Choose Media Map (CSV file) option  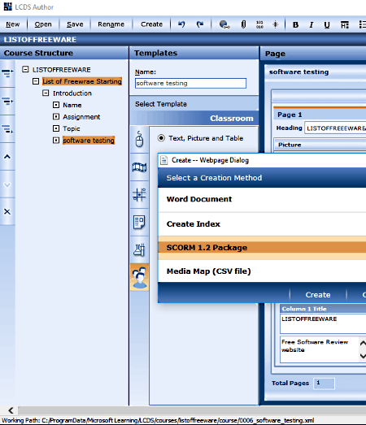(262, 271)
